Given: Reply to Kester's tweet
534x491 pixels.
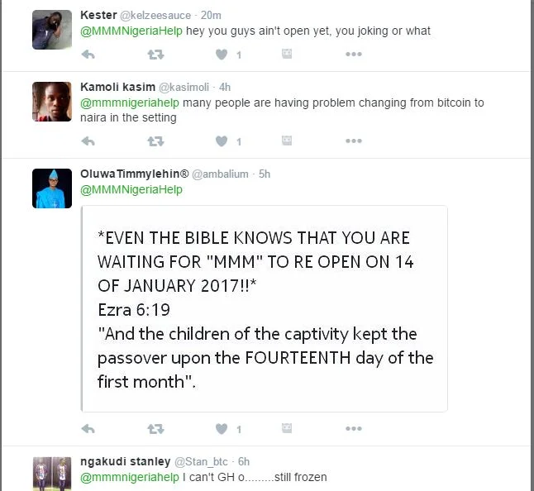Looking at the screenshot, I should point(88,55).
